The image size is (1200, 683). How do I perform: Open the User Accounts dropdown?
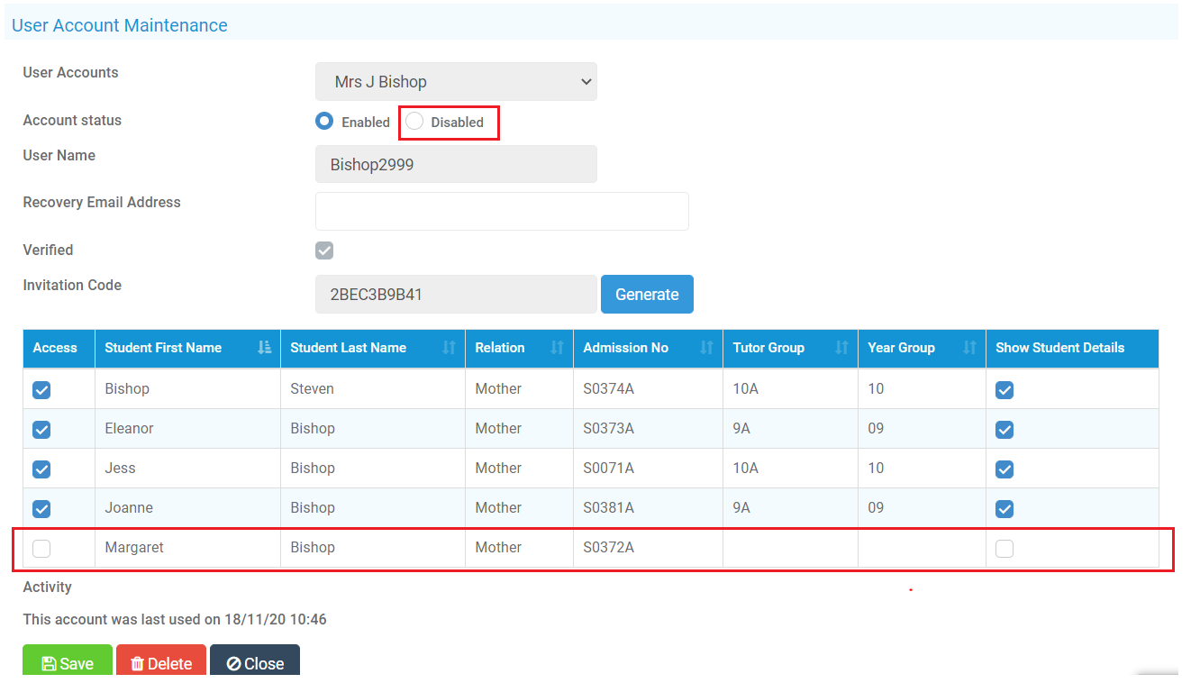coord(455,81)
